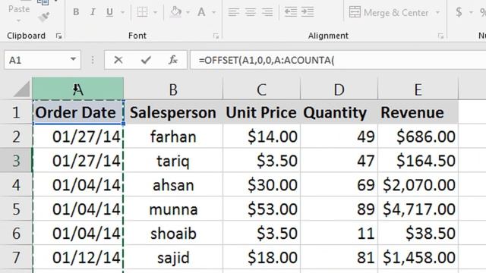Screen dimensions: 486x273
Task: Select the $2,070.00 revenue cell
Action: pyautogui.click(x=418, y=184)
